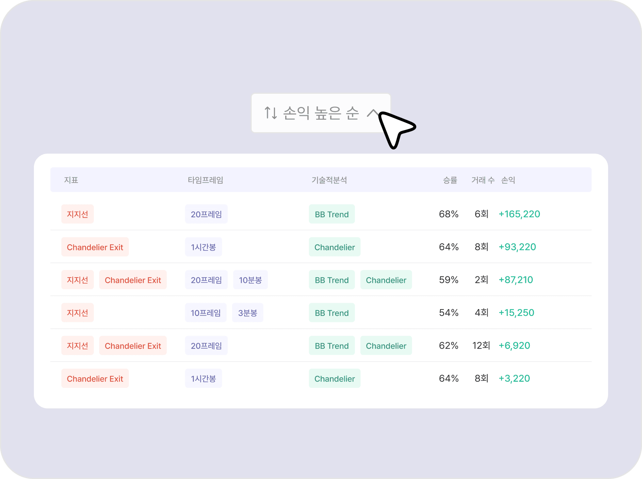The height and width of the screenshot is (479, 642).
Task: Click the 지표 column header
Action: 71,180
